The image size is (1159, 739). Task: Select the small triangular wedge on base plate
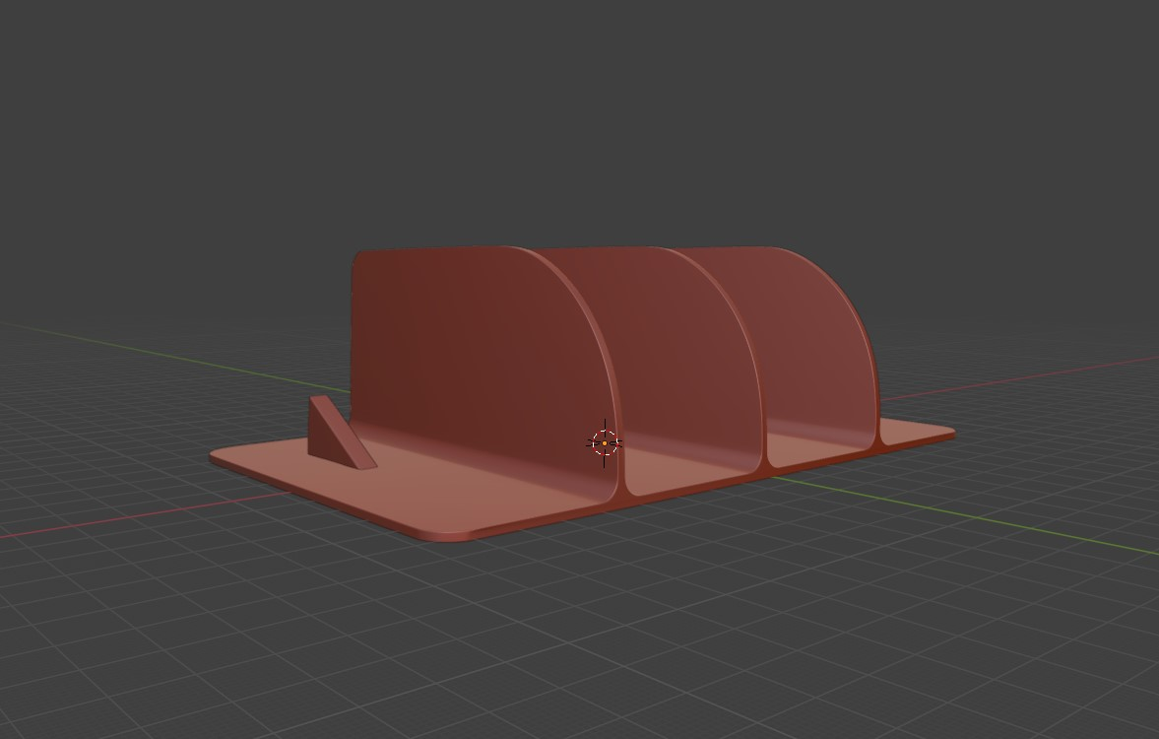point(339,435)
